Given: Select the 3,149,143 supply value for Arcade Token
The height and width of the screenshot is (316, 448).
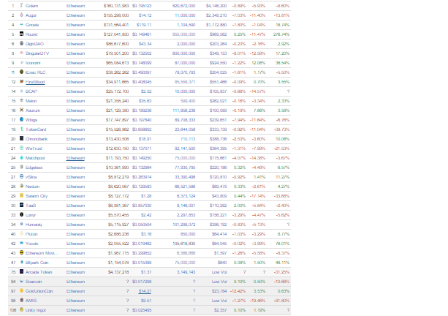Looking at the screenshot, I should [x=186, y=272].
